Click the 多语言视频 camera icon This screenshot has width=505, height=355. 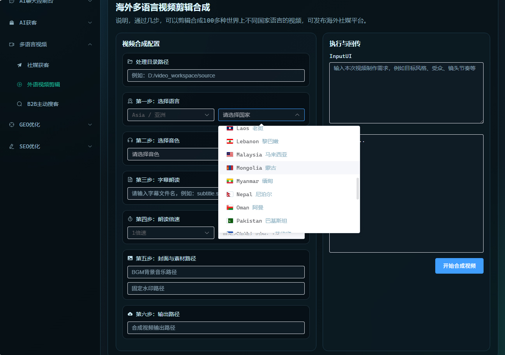(12, 44)
